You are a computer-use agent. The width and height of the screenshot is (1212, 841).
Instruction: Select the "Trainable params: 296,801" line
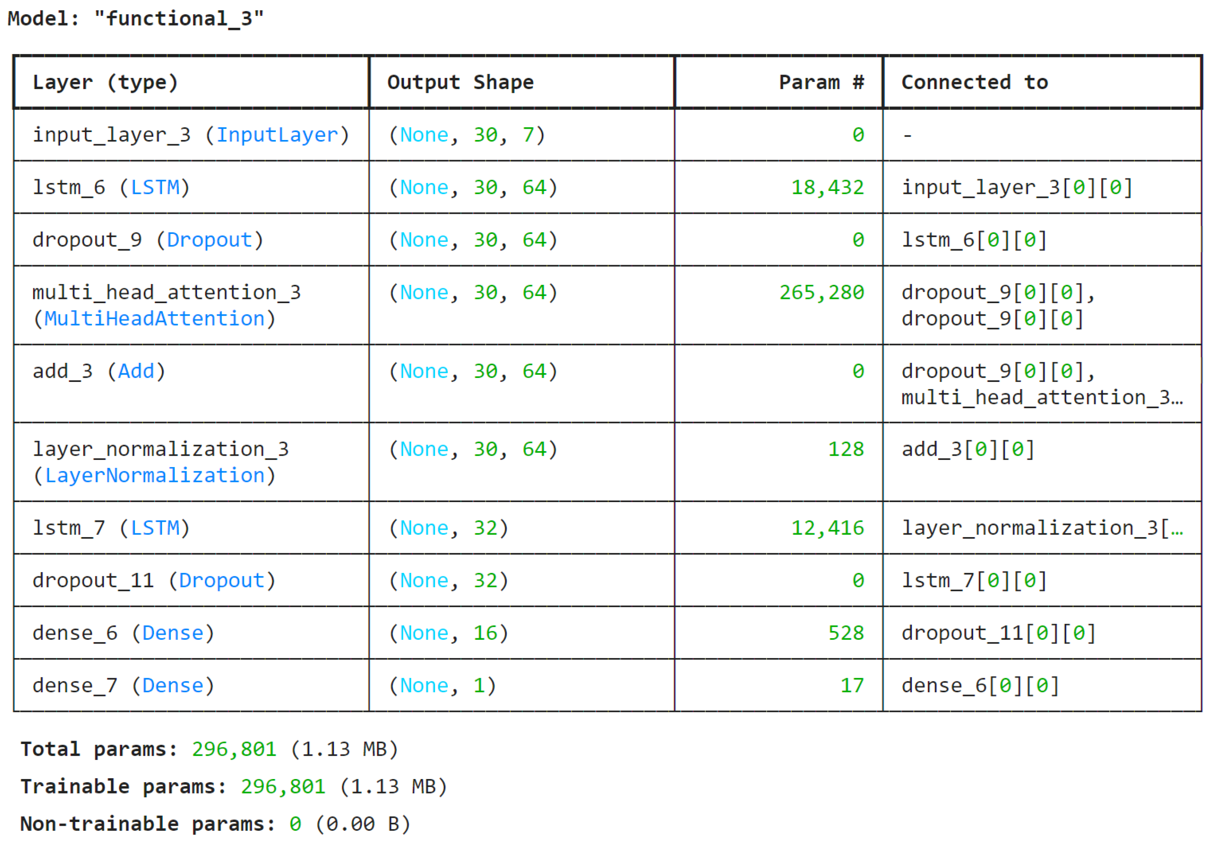(234, 787)
